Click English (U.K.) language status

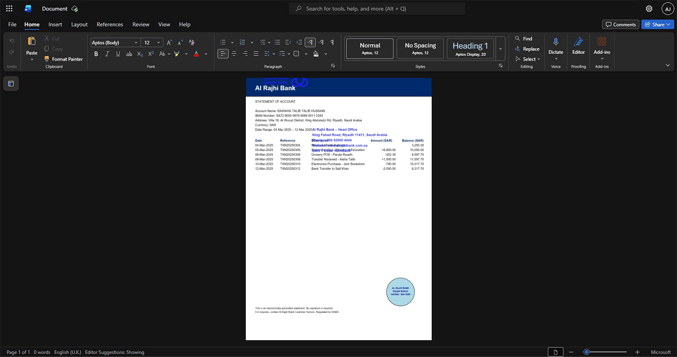click(x=67, y=352)
